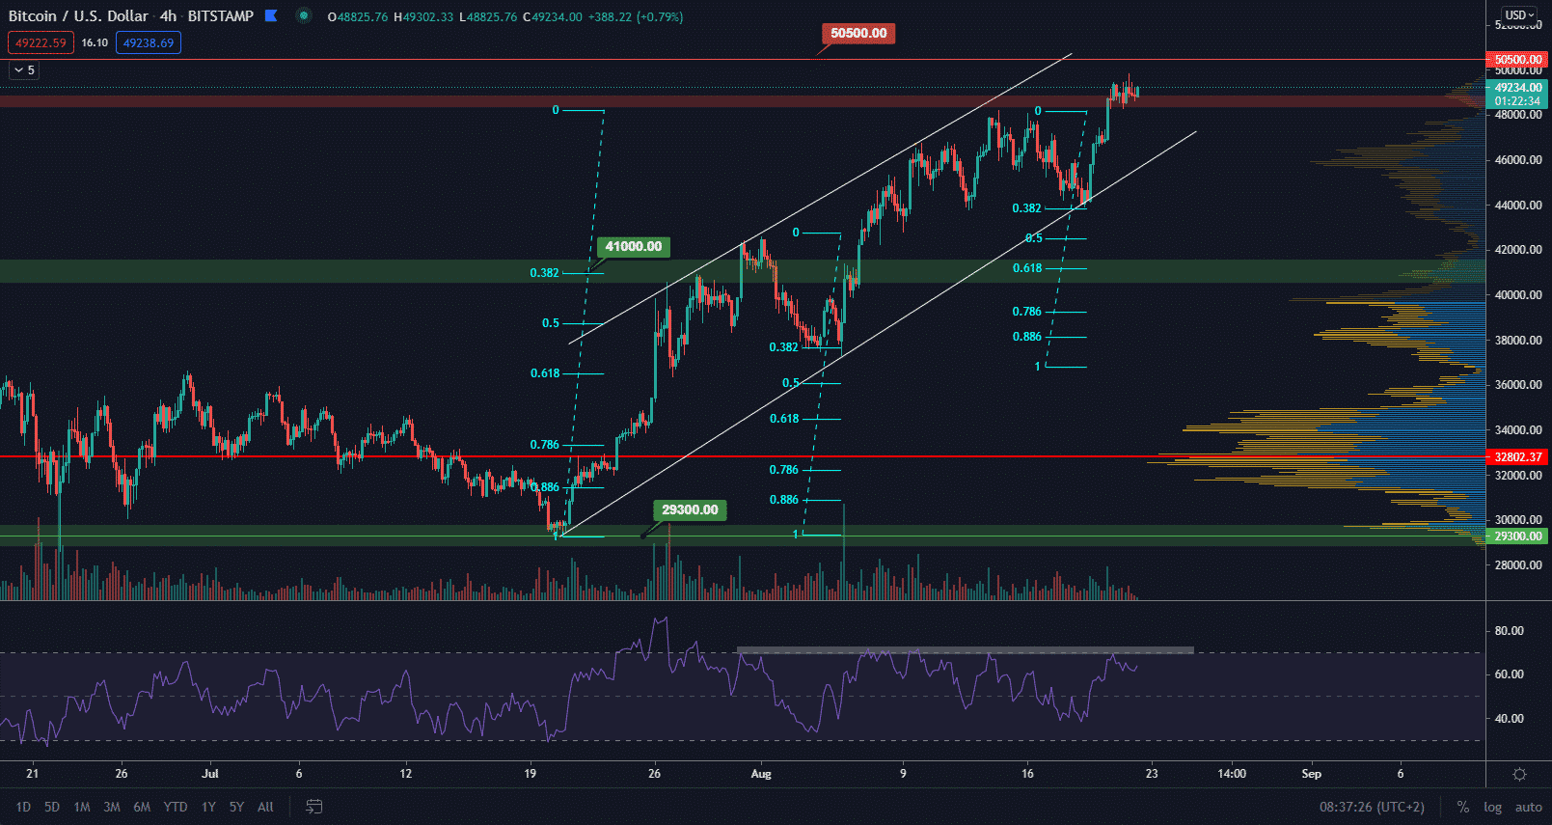Viewport: 1552px width, 825px height.
Task: Click the 29300.00 green price label on chart
Action: point(690,510)
